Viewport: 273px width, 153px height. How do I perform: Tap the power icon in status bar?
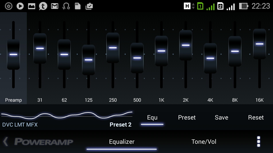pyautogui.click(x=9, y=6)
